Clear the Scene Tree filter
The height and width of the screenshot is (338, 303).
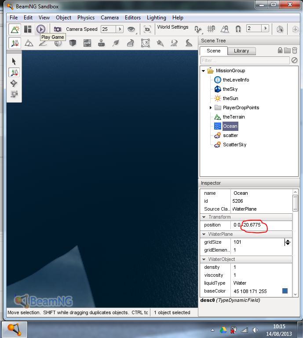(294, 60)
